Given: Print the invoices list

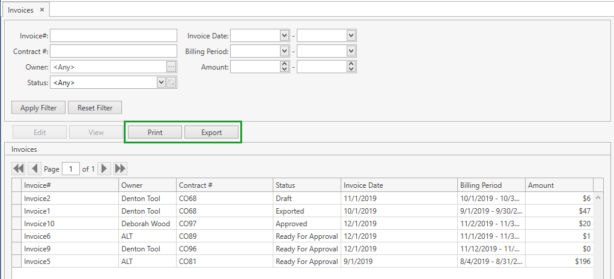Looking at the screenshot, I should pos(155,133).
